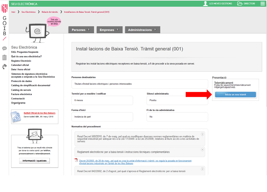
Task: Click the RSS feed icon in left sidebar
Action: pyautogui.click(x=4, y=67)
